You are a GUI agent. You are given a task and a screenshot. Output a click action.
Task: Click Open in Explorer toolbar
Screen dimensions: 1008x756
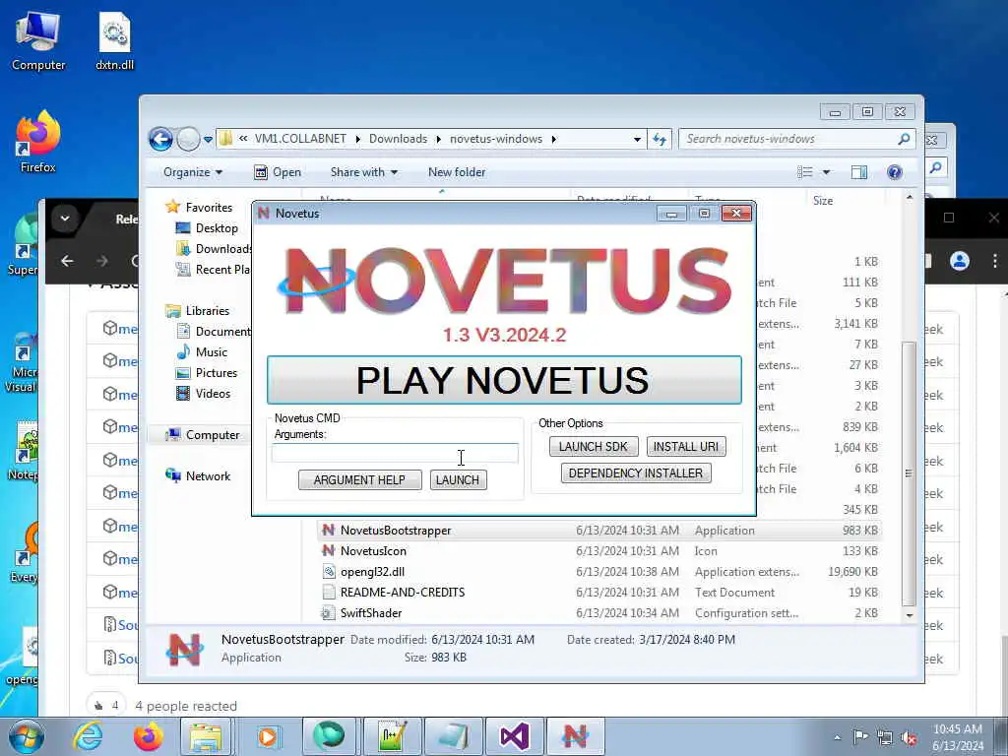point(278,172)
